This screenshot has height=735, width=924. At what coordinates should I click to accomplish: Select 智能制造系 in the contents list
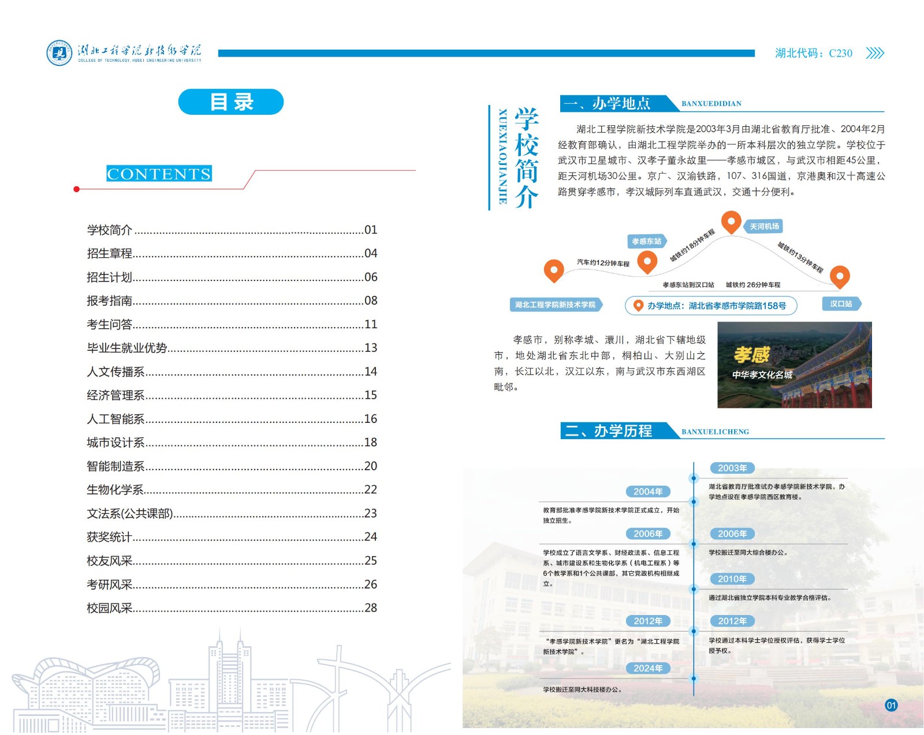232,466
